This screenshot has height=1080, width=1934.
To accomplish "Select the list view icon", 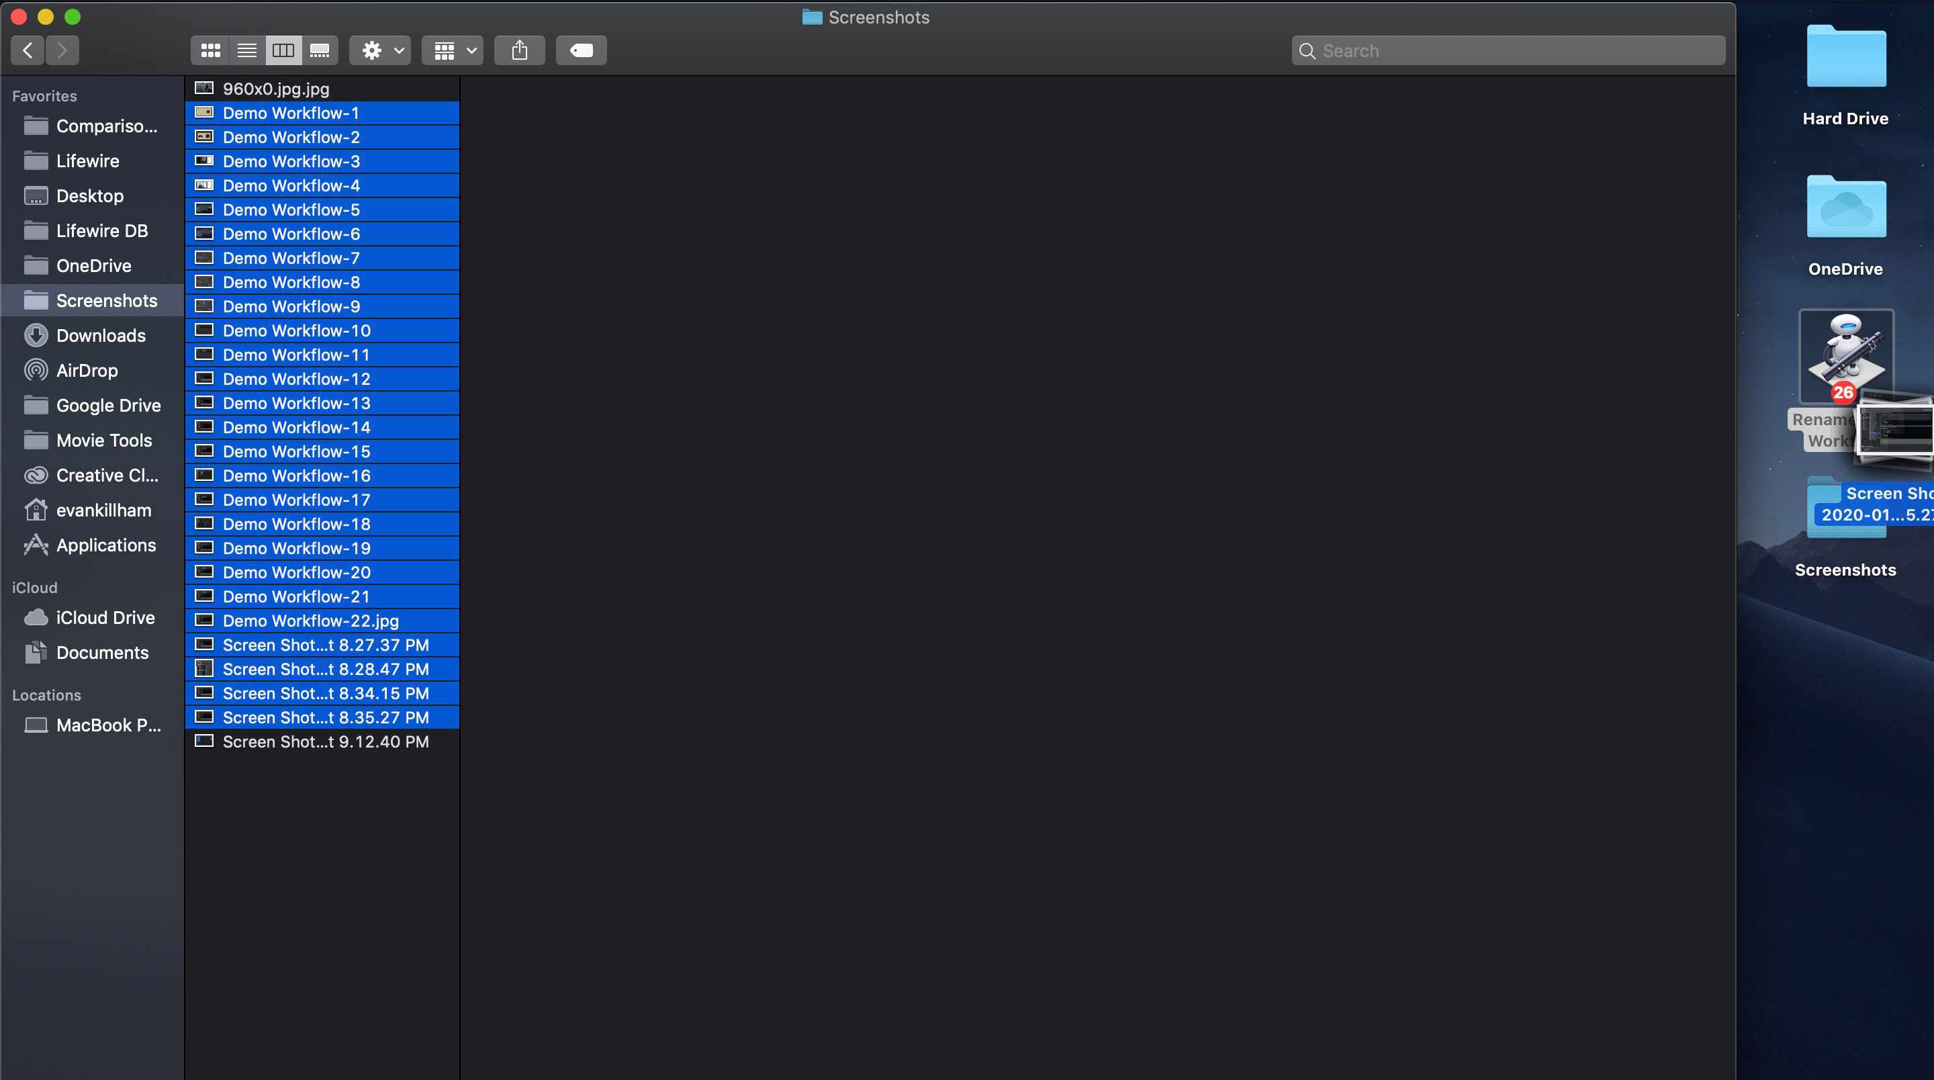I will pos(246,50).
